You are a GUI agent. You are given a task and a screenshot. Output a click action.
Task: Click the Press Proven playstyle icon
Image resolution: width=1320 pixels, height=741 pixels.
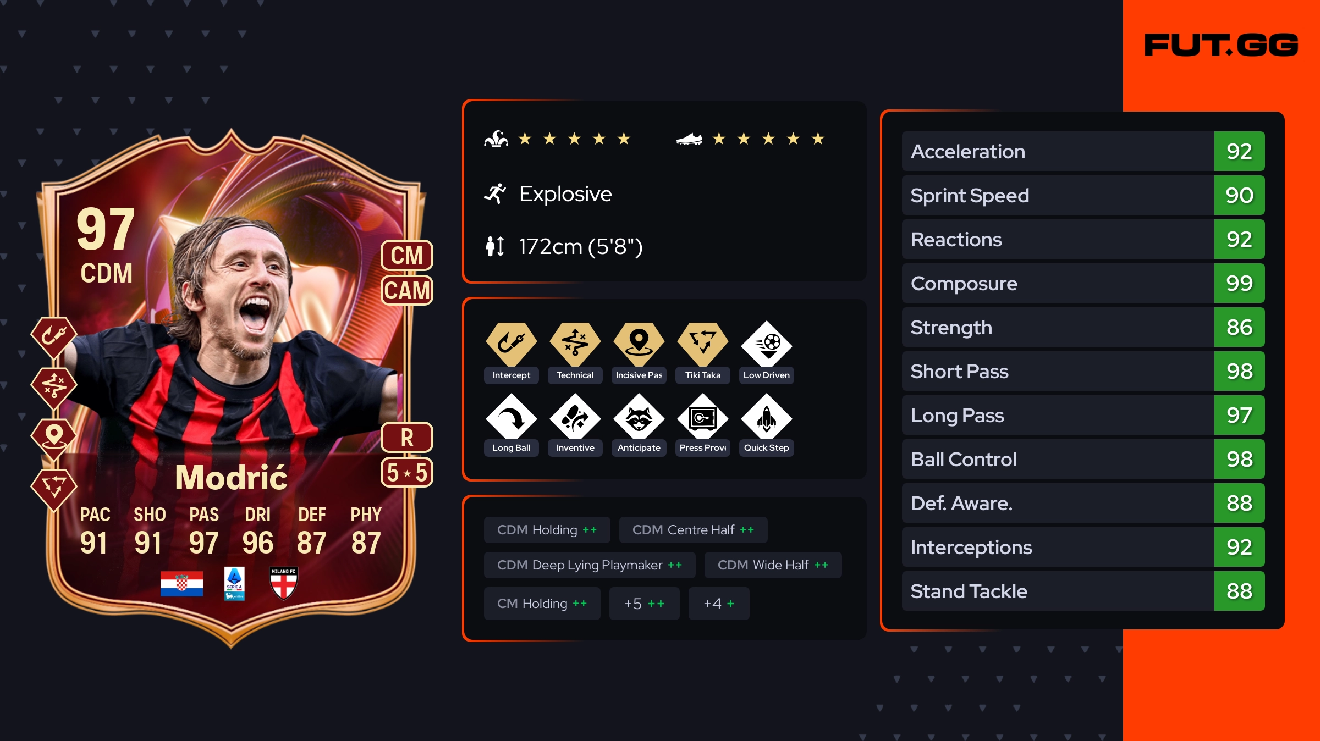702,417
